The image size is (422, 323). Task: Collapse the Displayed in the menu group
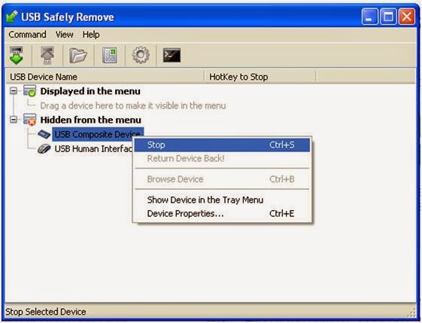click(x=14, y=91)
